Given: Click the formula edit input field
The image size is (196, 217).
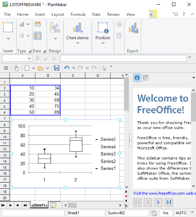Looking at the screenshot, I should pyautogui.click(x=123, y=58).
